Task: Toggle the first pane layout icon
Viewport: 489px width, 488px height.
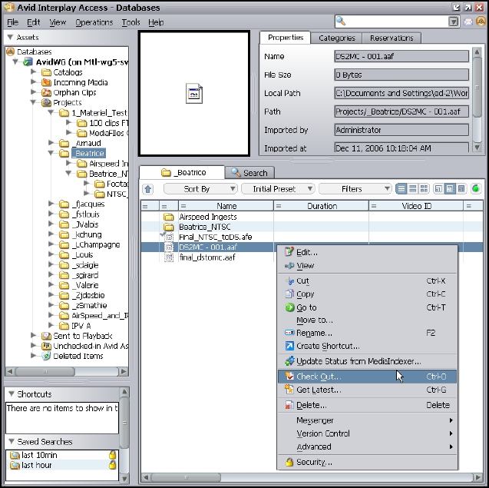Action: click(438, 188)
